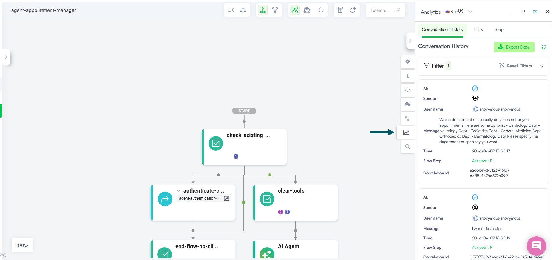This screenshot has height=260, width=552.
Task: Open the chat bubbles sidebar icon
Action: click(x=408, y=104)
